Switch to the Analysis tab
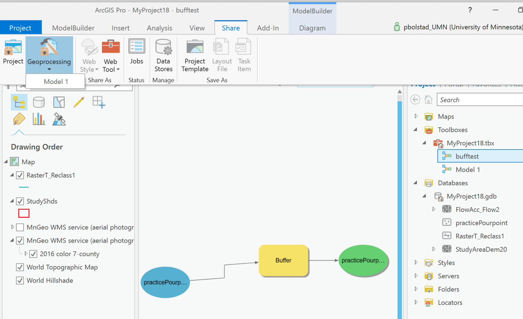This screenshot has height=319, width=523. (x=160, y=28)
